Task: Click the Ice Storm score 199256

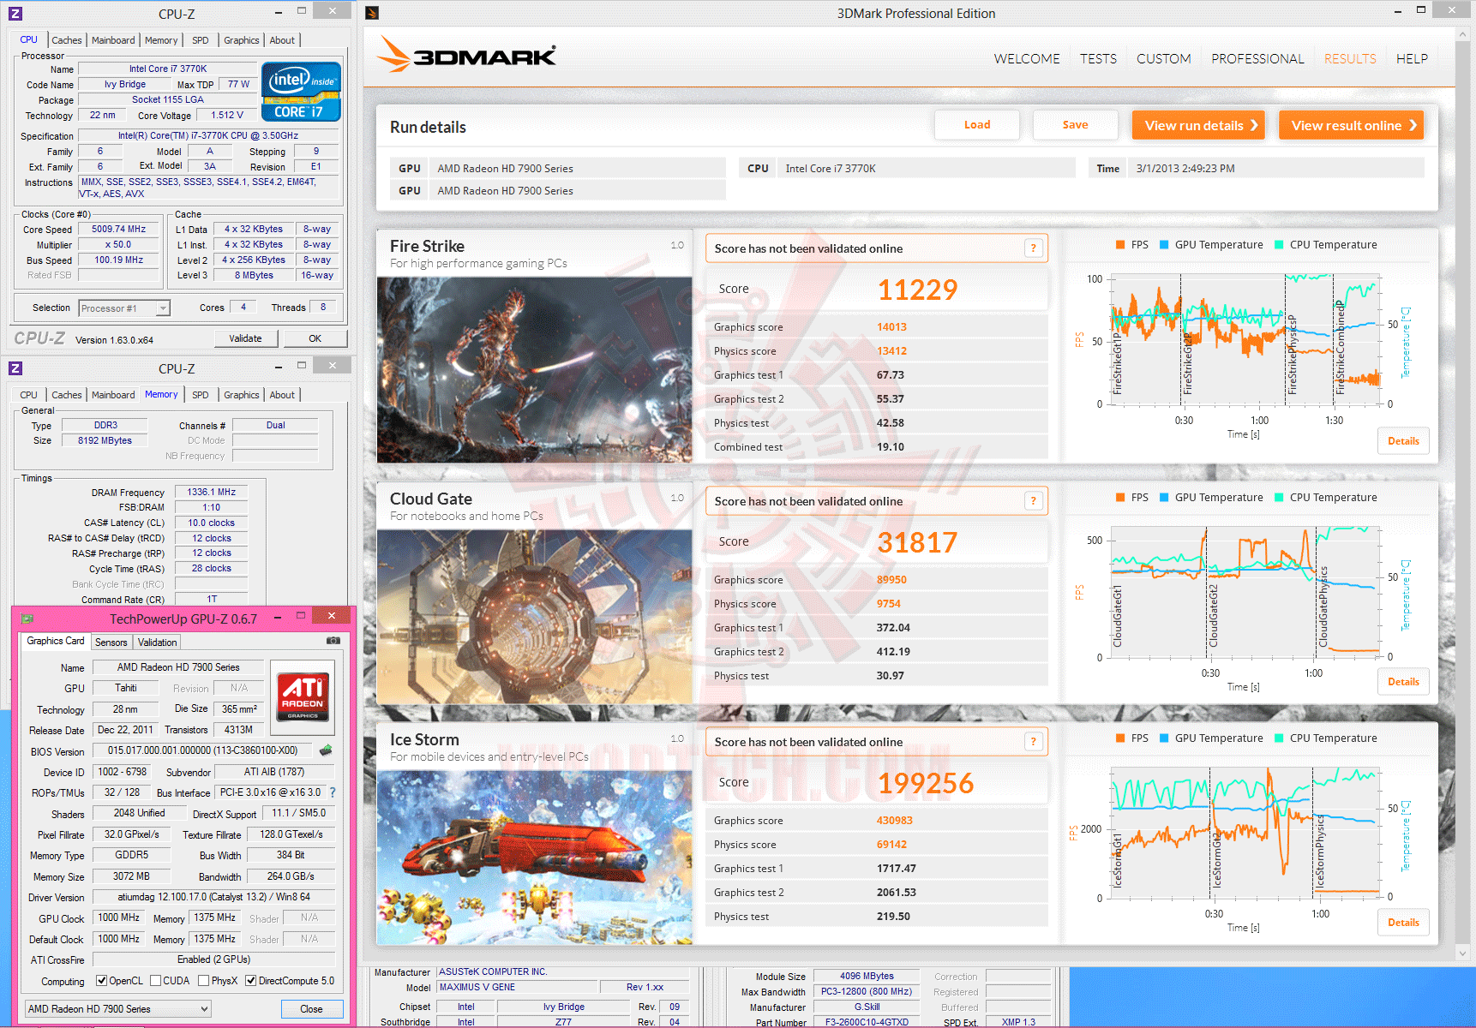Action: [926, 783]
